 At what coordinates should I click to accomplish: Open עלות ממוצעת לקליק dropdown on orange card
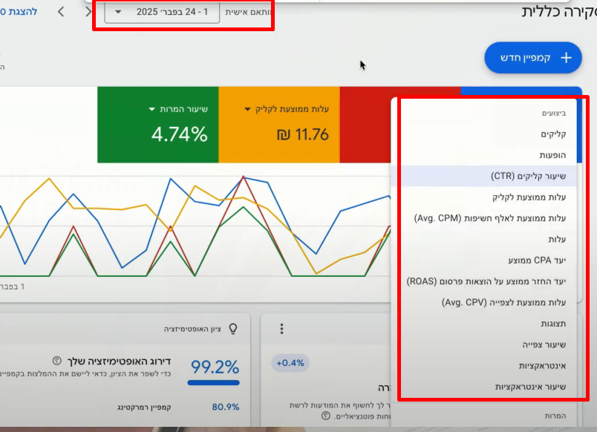(x=287, y=109)
